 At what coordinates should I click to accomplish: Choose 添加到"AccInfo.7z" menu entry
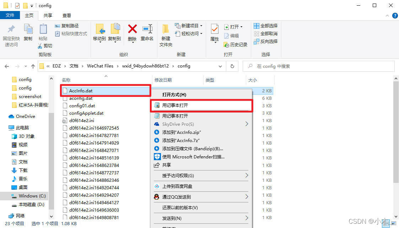tap(201, 141)
